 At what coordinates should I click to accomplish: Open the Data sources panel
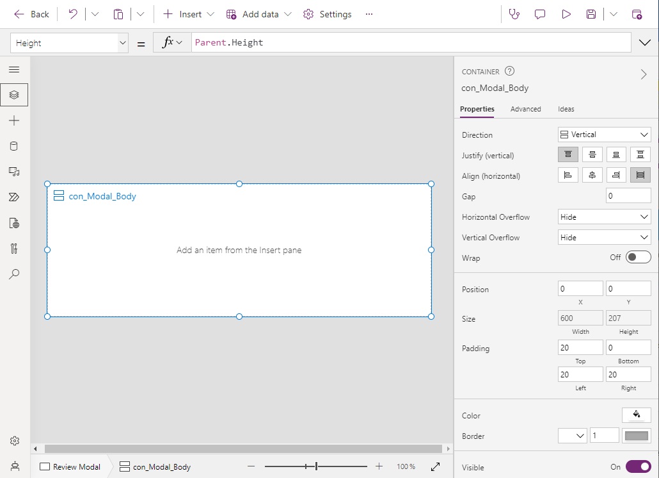[15, 146]
